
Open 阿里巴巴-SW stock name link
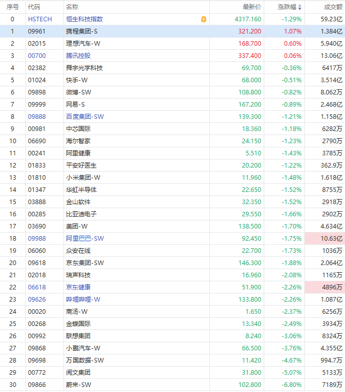coord(85,239)
